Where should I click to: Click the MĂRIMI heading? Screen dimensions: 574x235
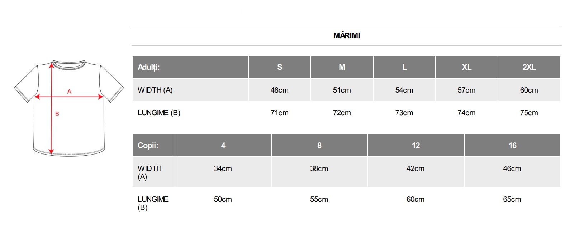coord(346,36)
